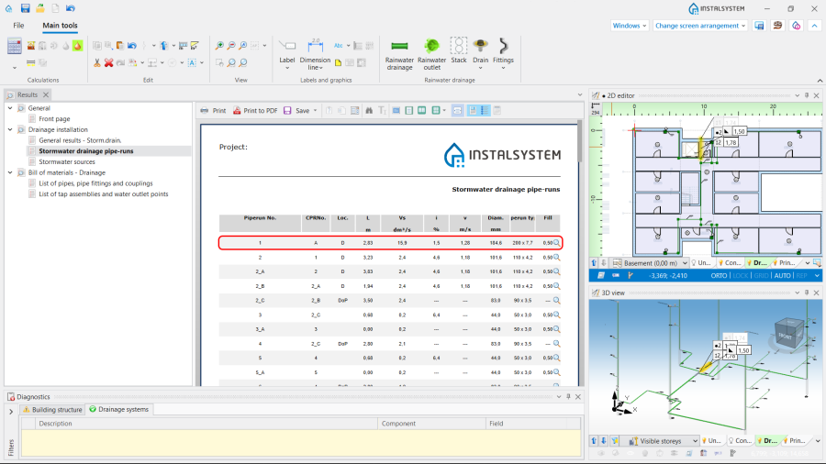Move down one storey in the 3D view

[604, 441]
